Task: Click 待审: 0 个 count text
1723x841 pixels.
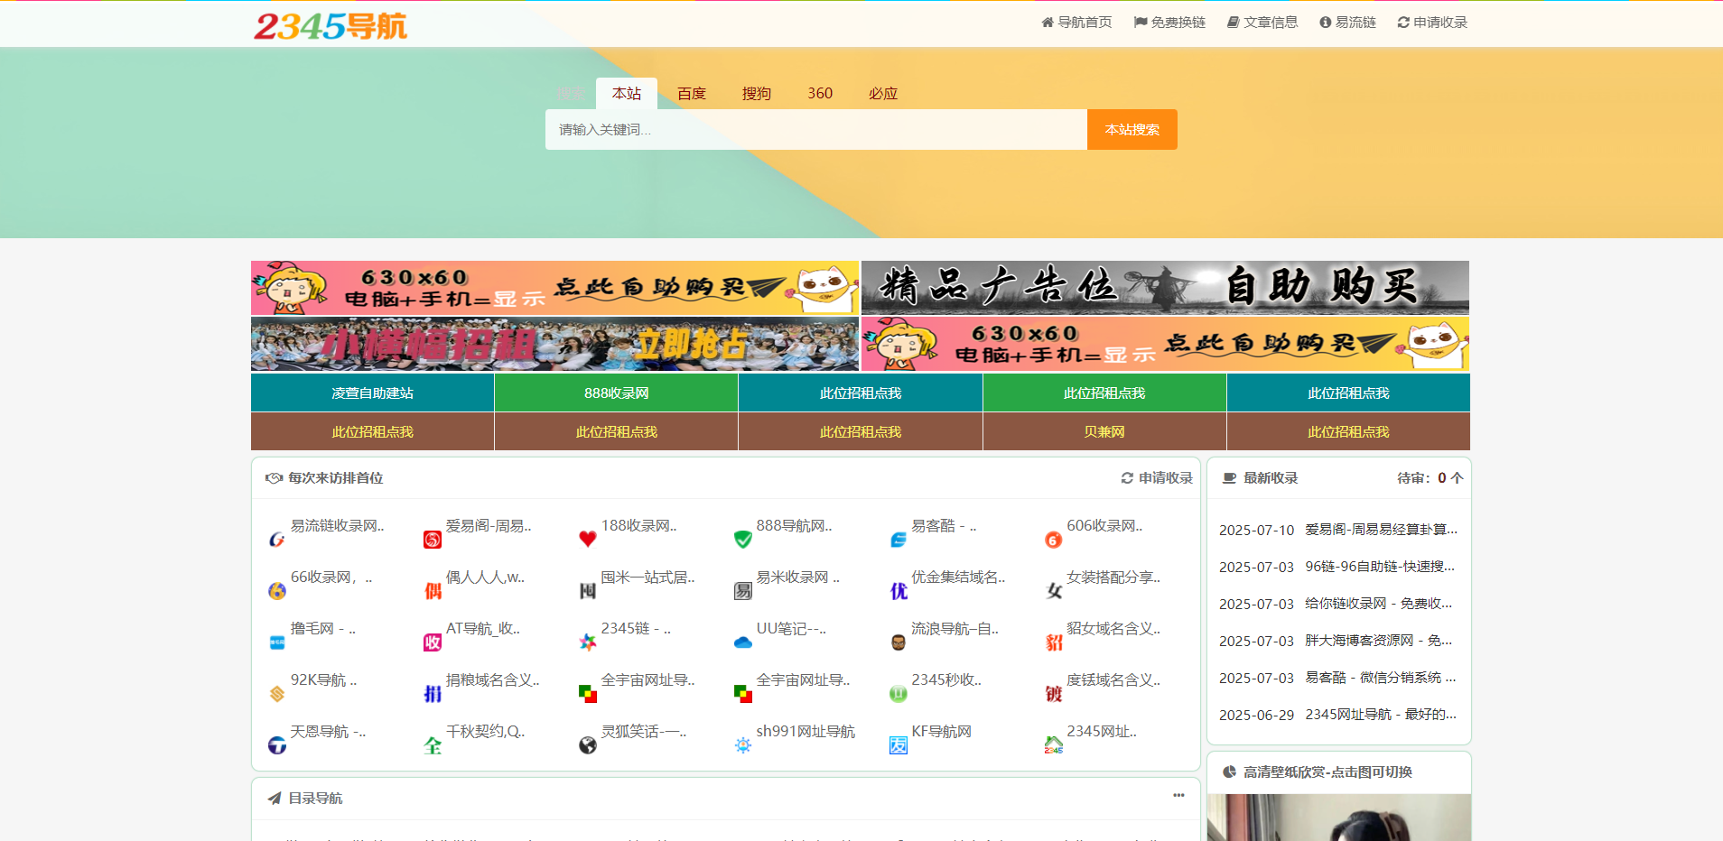Action: [x=1430, y=477]
